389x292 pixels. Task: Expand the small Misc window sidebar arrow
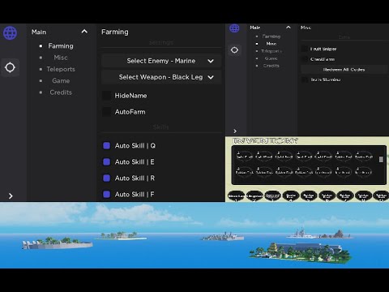click(x=235, y=131)
